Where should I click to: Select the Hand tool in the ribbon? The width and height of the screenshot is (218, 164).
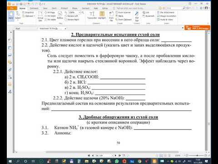pos(11,16)
